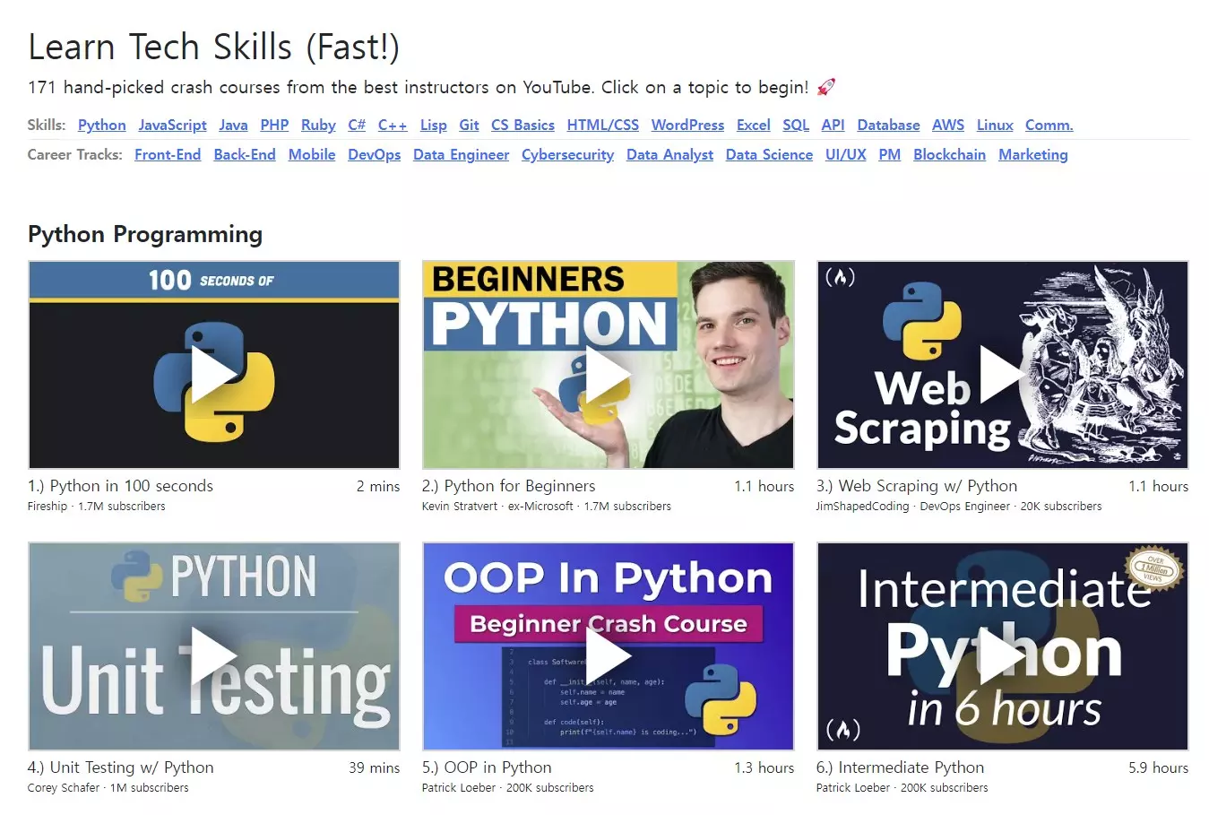The height and width of the screenshot is (815, 1209).
Task: Go to the Cybersecurity career track
Action: tap(567, 154)
